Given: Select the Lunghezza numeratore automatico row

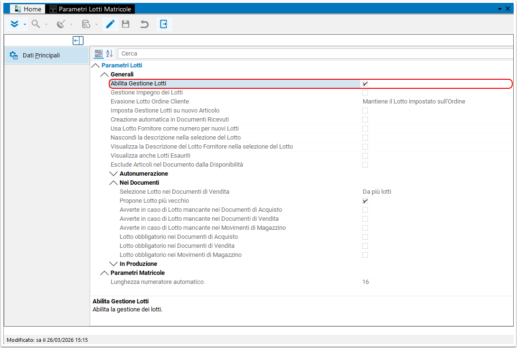Looking at the screenshot, I should pyautogui.click(x=310, y=282).
